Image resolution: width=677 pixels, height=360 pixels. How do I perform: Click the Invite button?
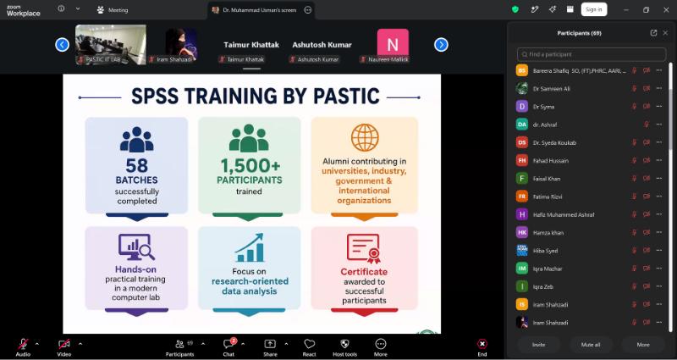click(538, 345)
